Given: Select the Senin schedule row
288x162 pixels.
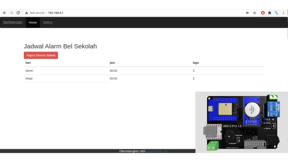Looking at the screenshot, I should [x=144, y=70].
